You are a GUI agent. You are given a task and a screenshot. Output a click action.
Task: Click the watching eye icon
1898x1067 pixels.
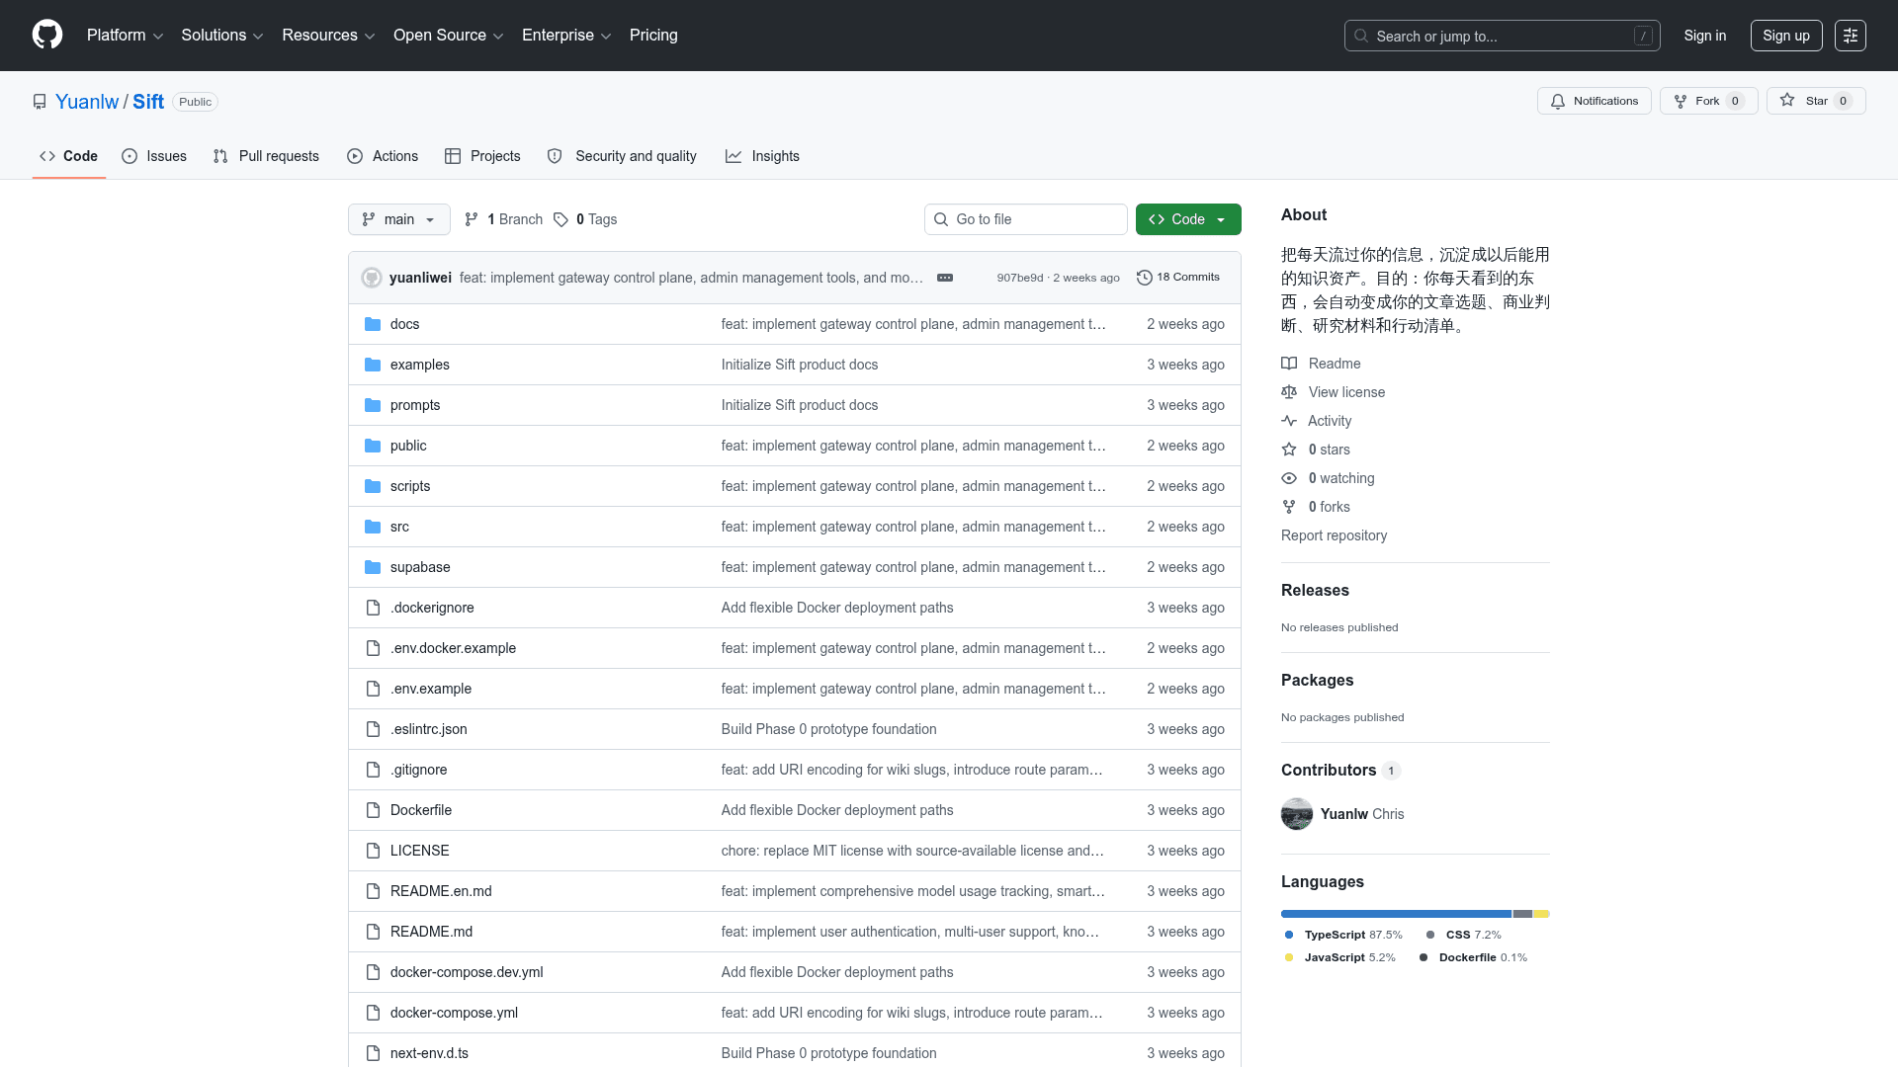tap(1289, 478)
